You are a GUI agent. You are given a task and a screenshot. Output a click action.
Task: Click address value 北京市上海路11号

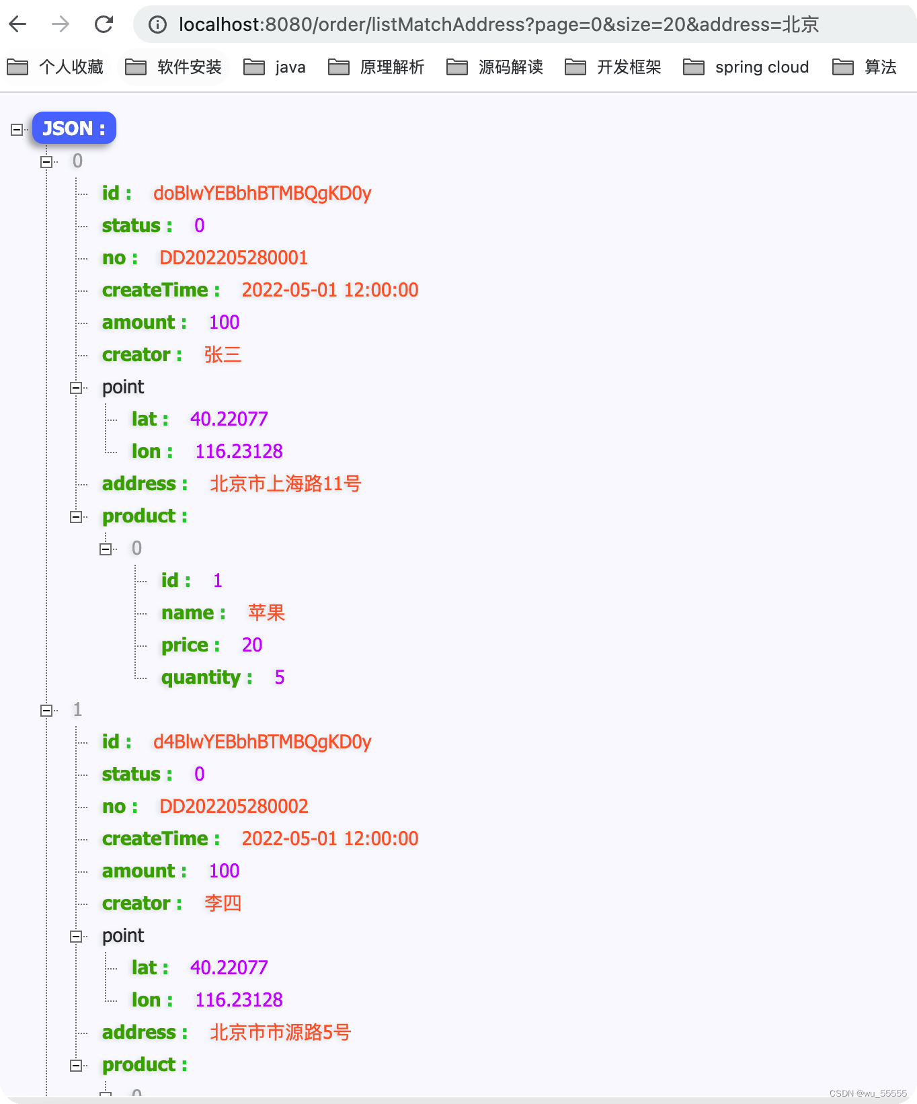click(286, 484)
